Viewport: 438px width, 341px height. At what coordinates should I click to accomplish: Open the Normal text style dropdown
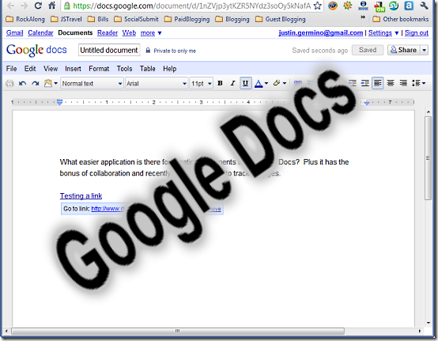[x=92, y=83]
